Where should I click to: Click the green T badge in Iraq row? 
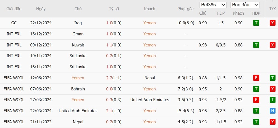[x=256, y=23]
